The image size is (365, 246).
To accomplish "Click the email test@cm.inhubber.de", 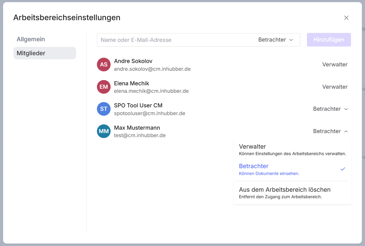I will pyautogui.click(x=140, y=135).
